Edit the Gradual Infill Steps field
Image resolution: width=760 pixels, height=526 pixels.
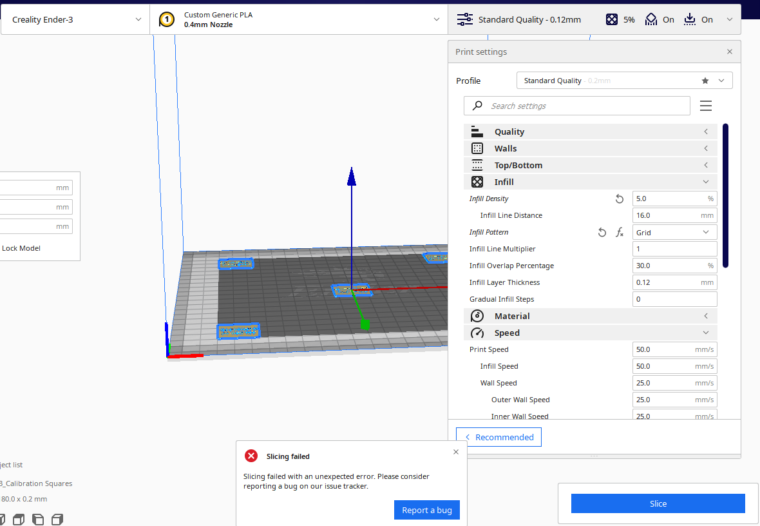click(x=674, y=299)
